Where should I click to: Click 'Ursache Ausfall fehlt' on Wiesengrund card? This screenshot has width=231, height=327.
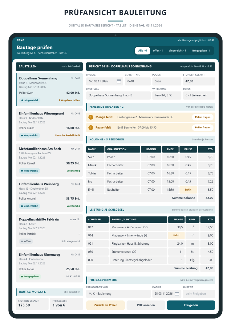[68, 135]
